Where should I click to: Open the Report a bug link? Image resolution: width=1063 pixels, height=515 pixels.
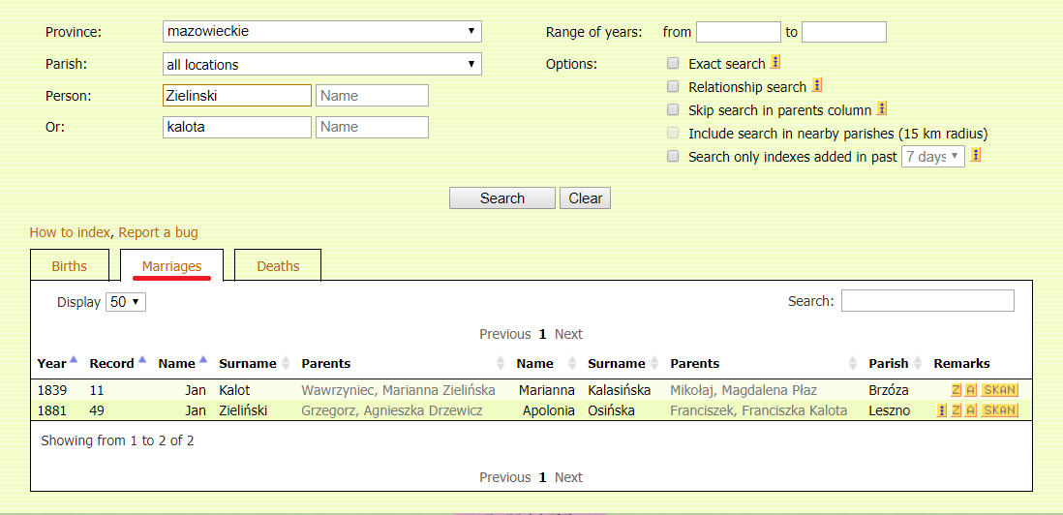tap(158, 232)
